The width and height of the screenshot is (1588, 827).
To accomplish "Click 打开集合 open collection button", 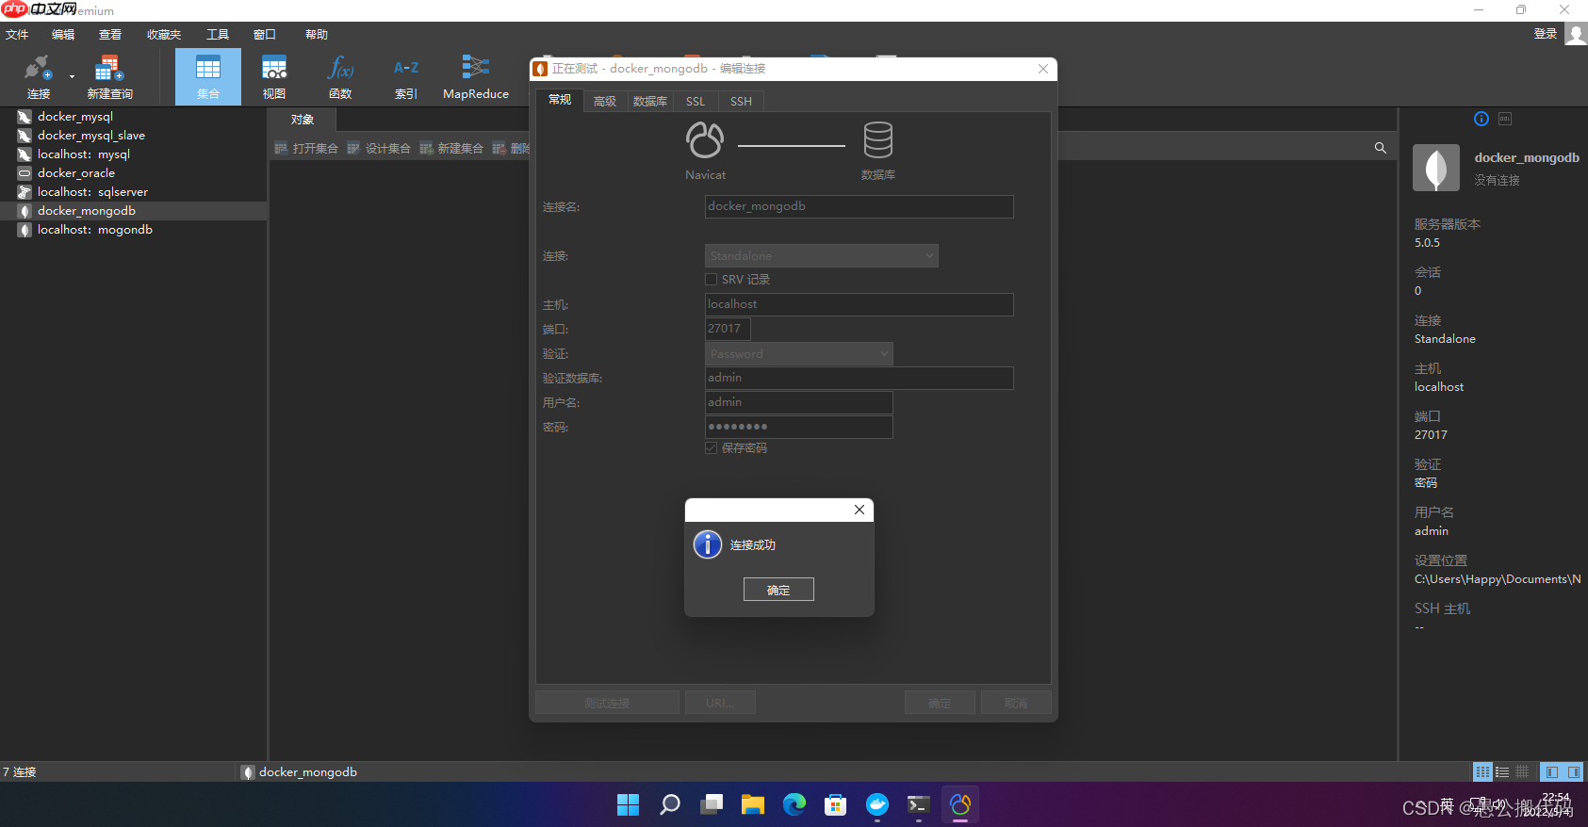I will click(306, 149).
